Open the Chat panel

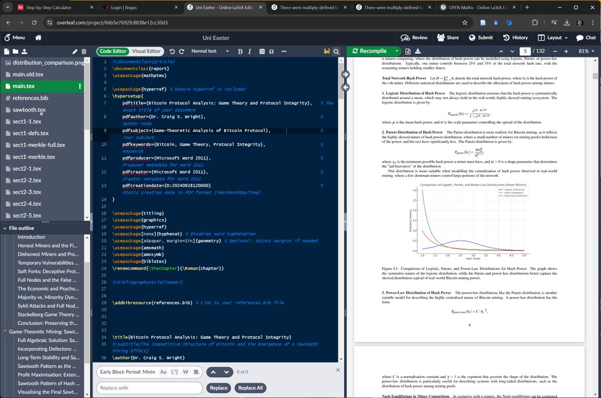(586, 37)
